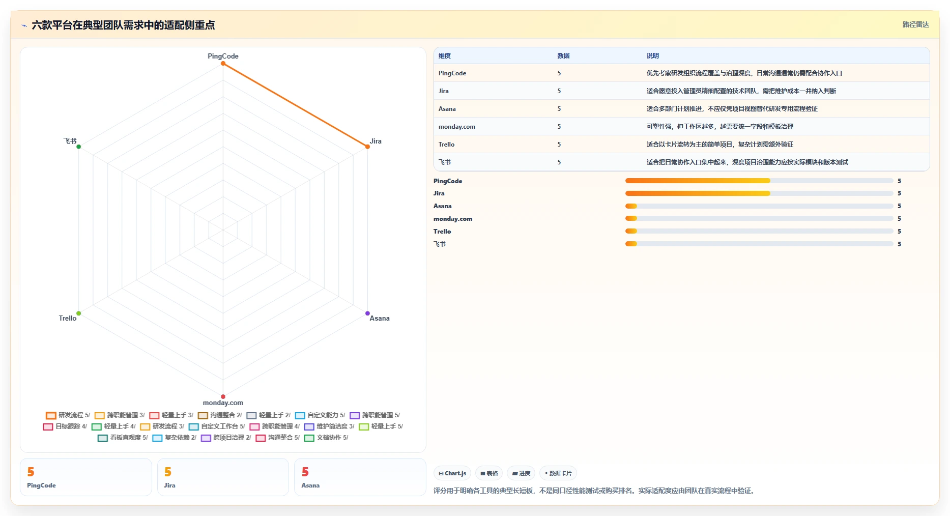Open the PingCode data card

coord(86,477)
